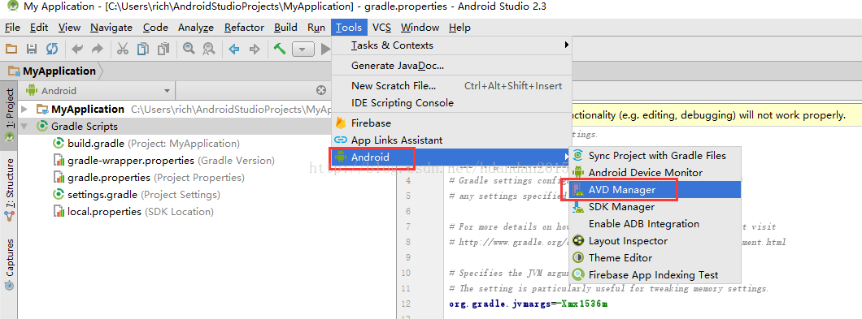Run Firebase App Indexing Test entry

click(655, 274)
